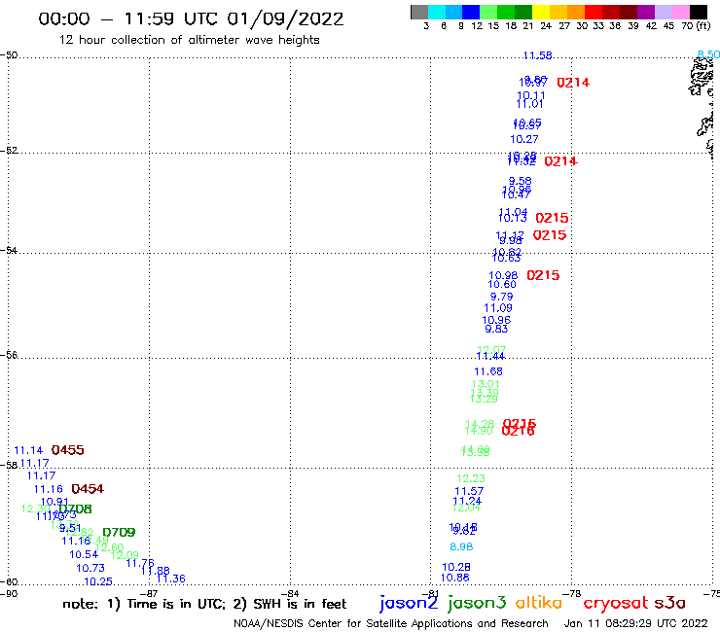Image resolution: width=720 pixels, height=632 pixels.
Task: Click the wave height value 10.73
Action: [90, 568]
